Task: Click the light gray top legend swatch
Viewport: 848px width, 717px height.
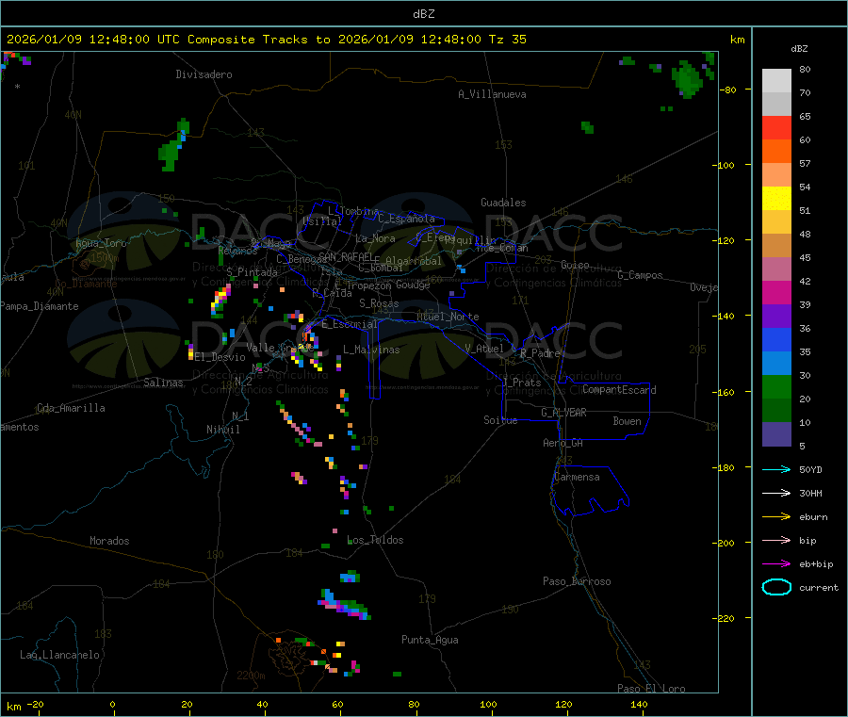Action: click(776, 80)
